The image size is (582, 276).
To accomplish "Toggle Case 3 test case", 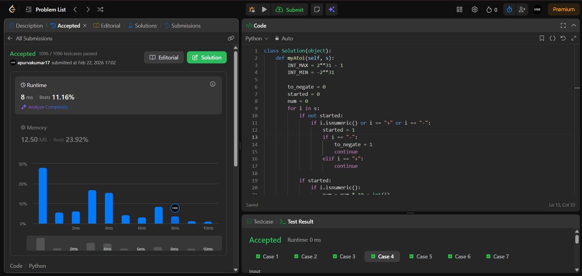I will coord(344,256).
